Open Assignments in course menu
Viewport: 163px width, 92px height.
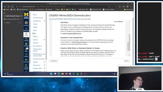37,21
